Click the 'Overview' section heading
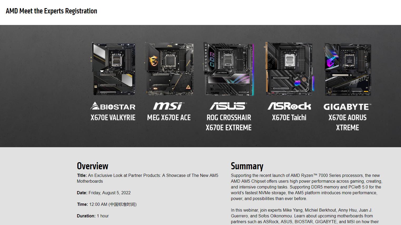 [x=92, y=166]
